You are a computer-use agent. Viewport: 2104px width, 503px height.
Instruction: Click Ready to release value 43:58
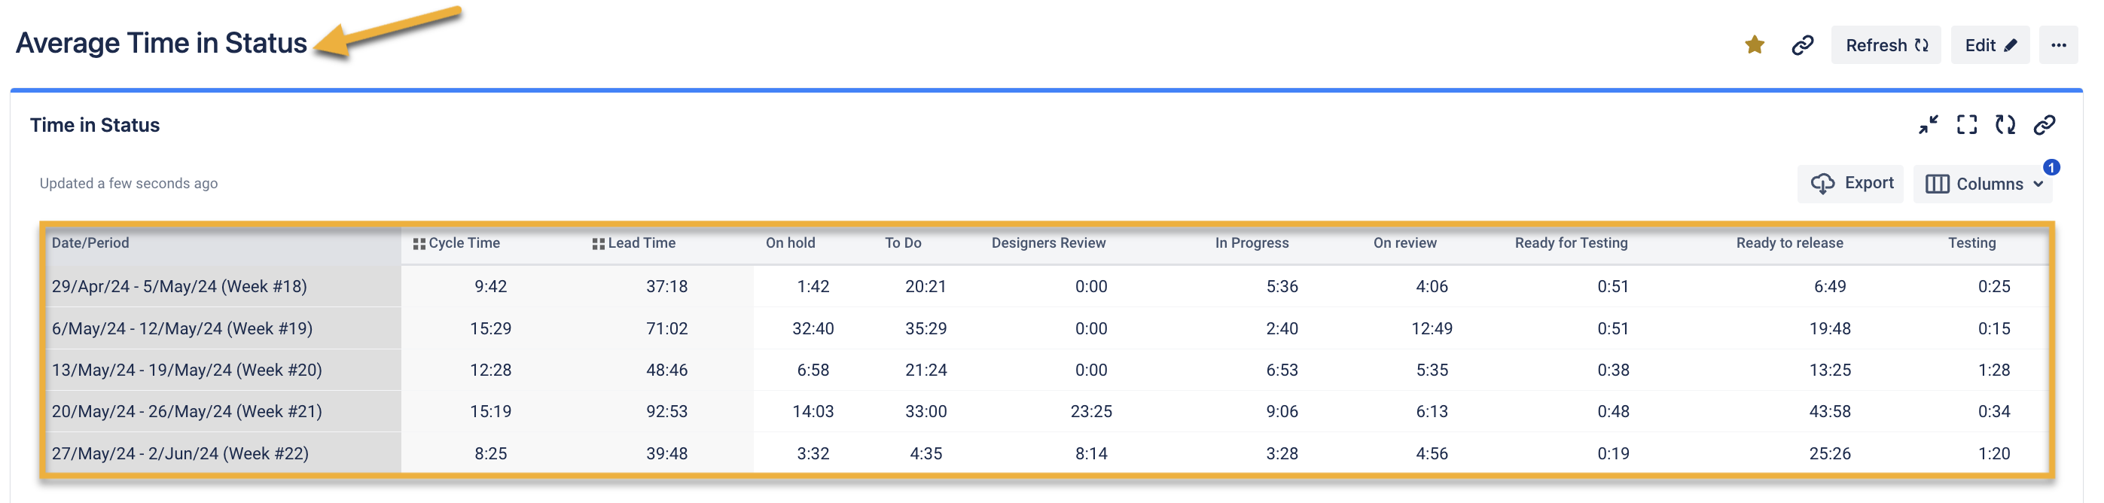1830,412
